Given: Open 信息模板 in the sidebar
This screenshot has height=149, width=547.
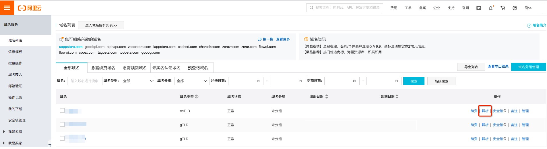Looking at the screenshot, I should coord(15,52).
